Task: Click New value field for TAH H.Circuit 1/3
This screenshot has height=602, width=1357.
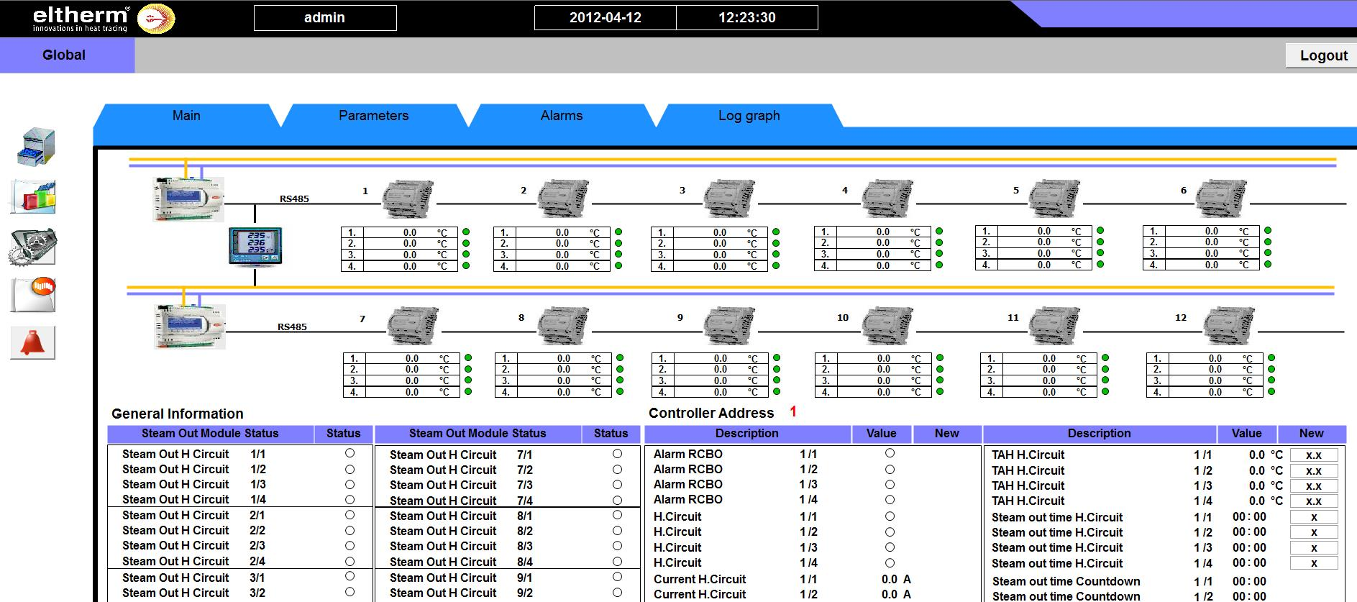Action: coord(1314,485)
